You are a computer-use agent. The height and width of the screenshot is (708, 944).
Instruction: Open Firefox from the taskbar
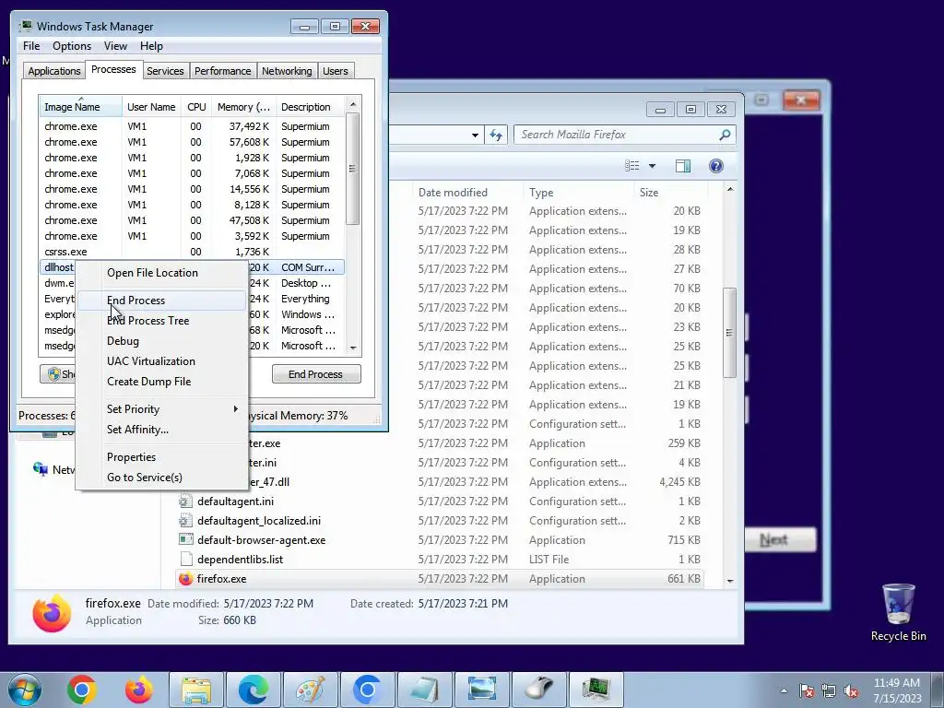coord(138,690)
